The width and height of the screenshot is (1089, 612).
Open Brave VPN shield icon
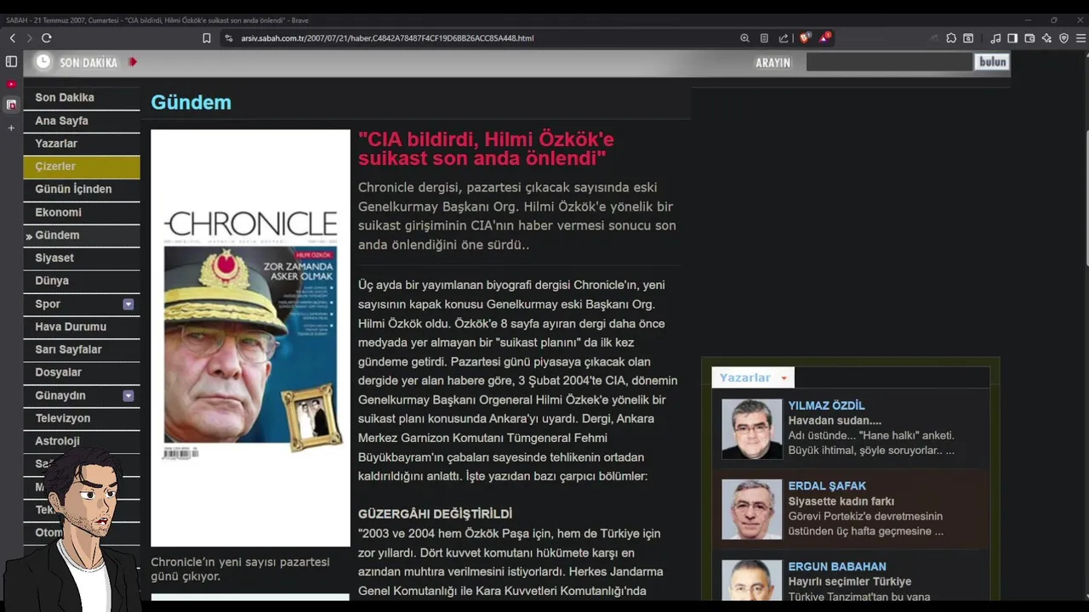pos(1063,38)
